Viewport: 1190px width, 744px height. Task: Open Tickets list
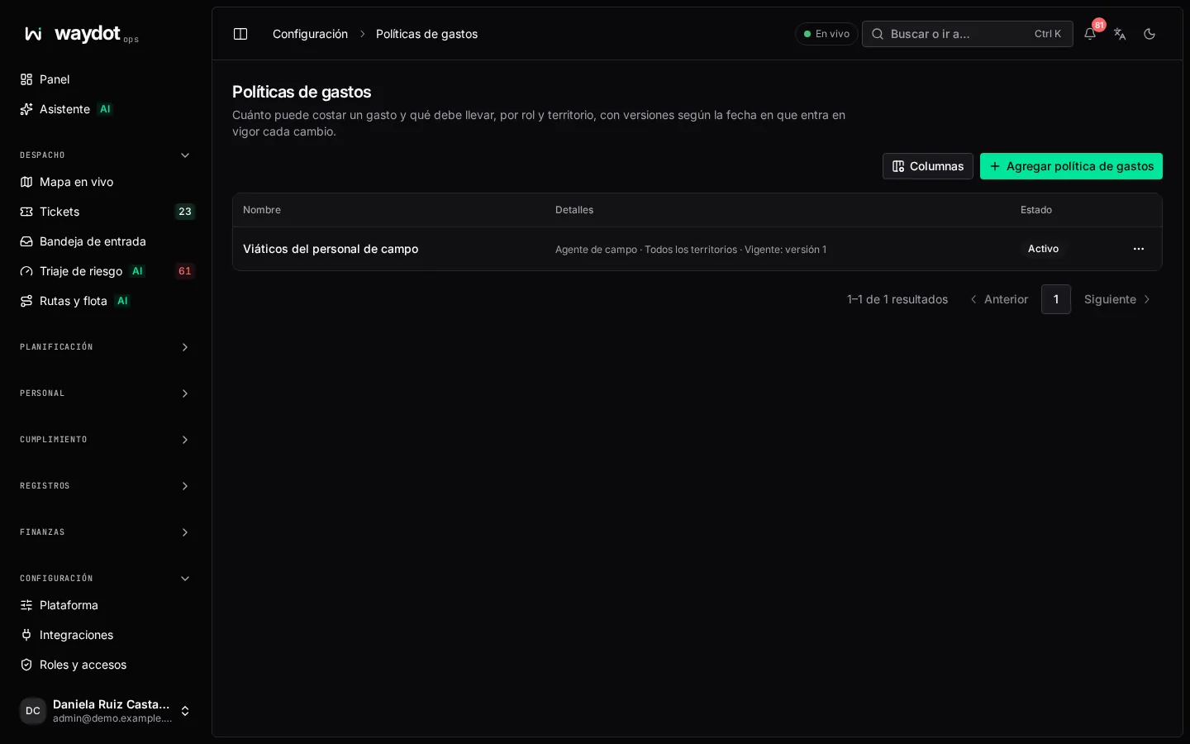coord(106,212)
